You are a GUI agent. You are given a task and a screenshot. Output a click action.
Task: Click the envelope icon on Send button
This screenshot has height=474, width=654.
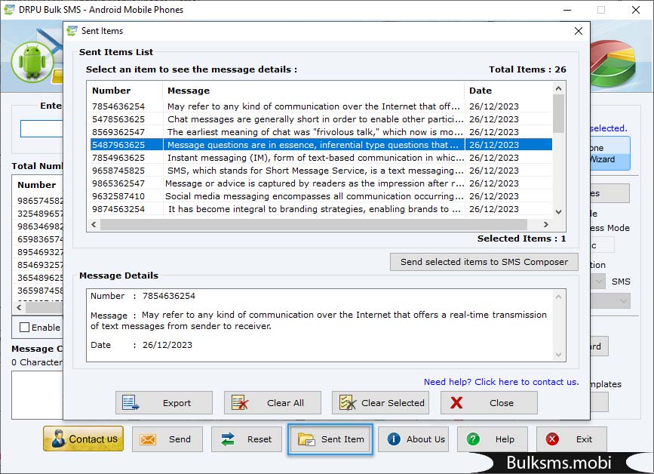pyautogui.click(x=148, y=439)
